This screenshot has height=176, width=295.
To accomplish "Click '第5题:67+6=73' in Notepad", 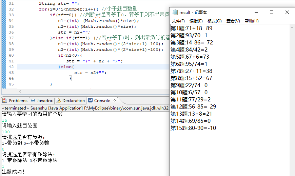I will pyautogui.click(x=190, y=57).
